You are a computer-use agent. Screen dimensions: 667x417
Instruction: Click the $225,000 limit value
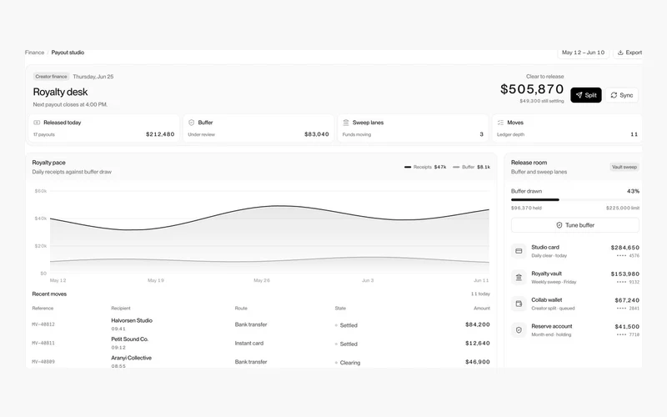[622, 208]
